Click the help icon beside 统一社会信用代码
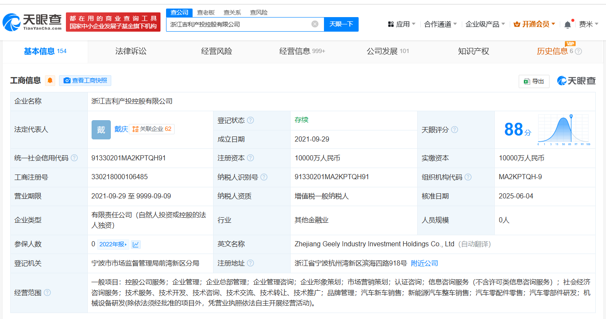The image size is (606, 319). pyautogui.click(x=74, y=158)
